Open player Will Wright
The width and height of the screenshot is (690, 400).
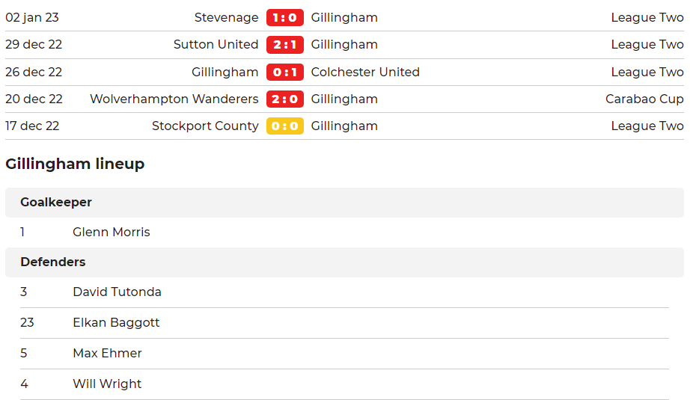[x=107, y=384]
